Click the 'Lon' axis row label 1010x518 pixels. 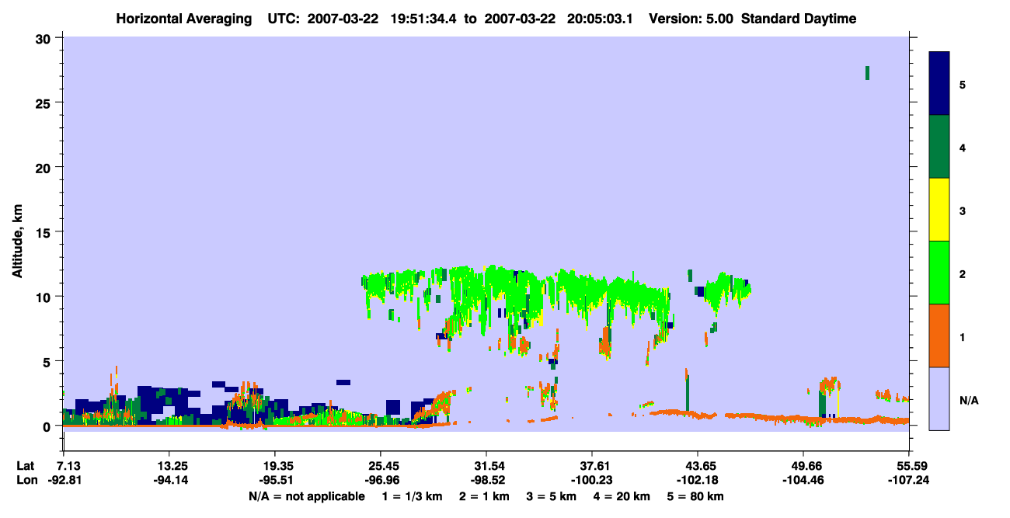click(x=26, y=480)
